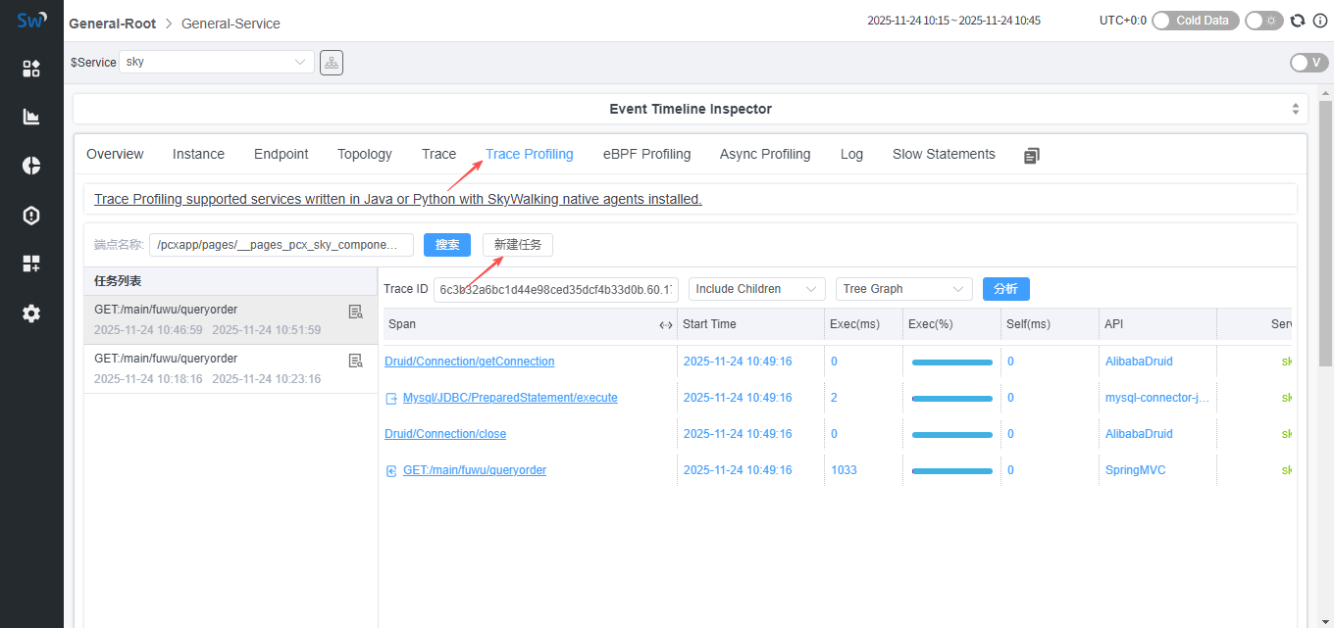
Task: Switch to the Slow Statements tab
Action: [943, 154]
